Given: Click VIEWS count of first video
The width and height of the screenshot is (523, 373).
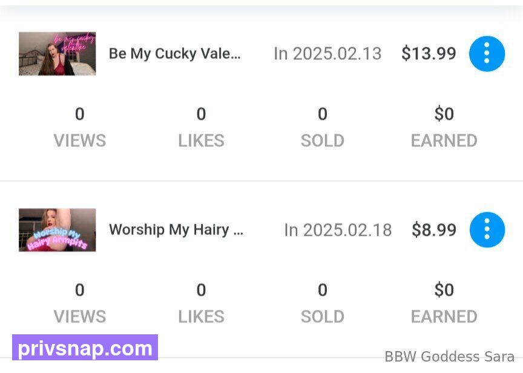Looking at the screenshot, I should point(80,114).
